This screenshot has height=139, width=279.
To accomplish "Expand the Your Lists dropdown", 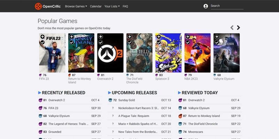I will pos(112,6).
